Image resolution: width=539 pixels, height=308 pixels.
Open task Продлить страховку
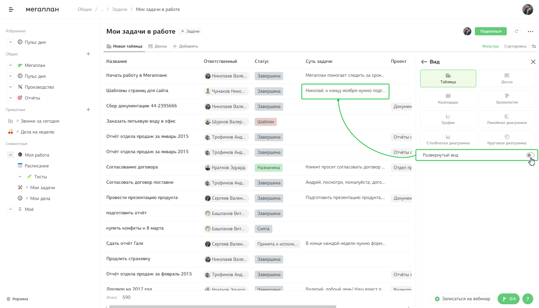(128, 259)
